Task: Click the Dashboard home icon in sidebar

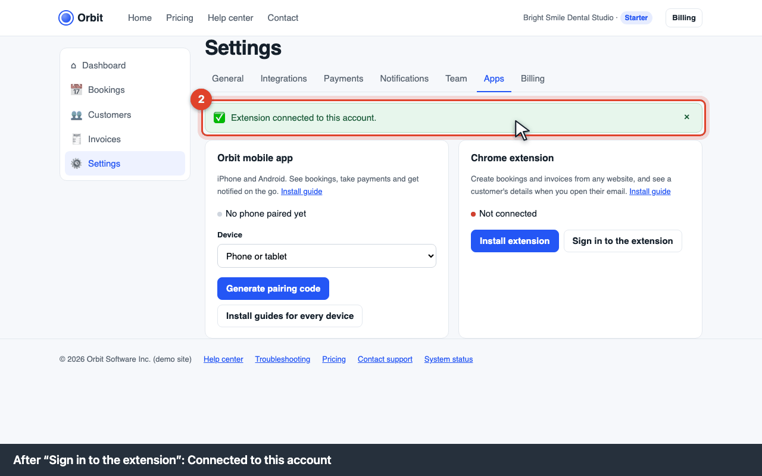Action: pyautogui.click(x=74, y=65)
